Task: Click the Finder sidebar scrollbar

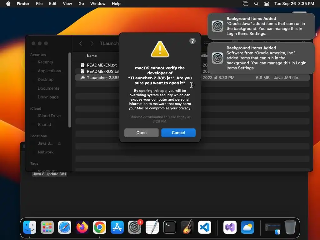Action: tap(70, 90)
